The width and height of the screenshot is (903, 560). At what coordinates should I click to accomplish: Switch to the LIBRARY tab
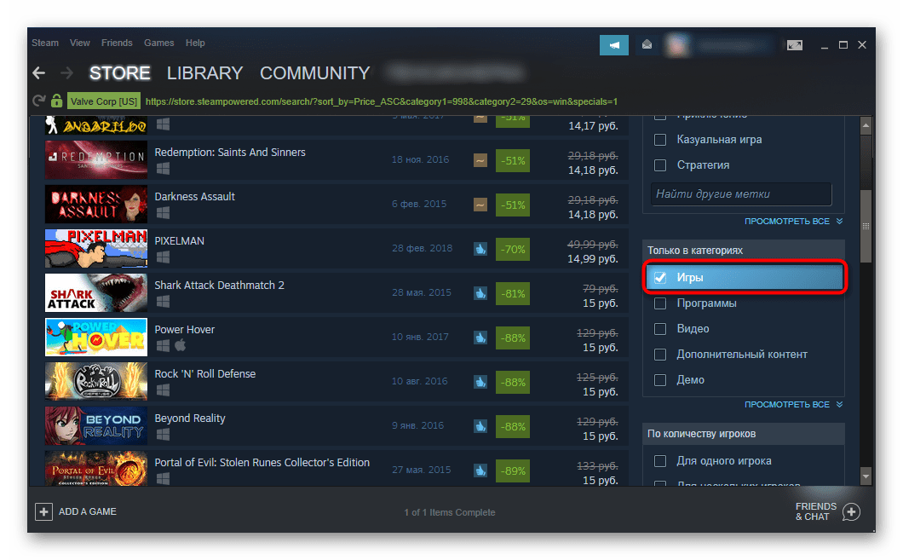coord(205,73)
